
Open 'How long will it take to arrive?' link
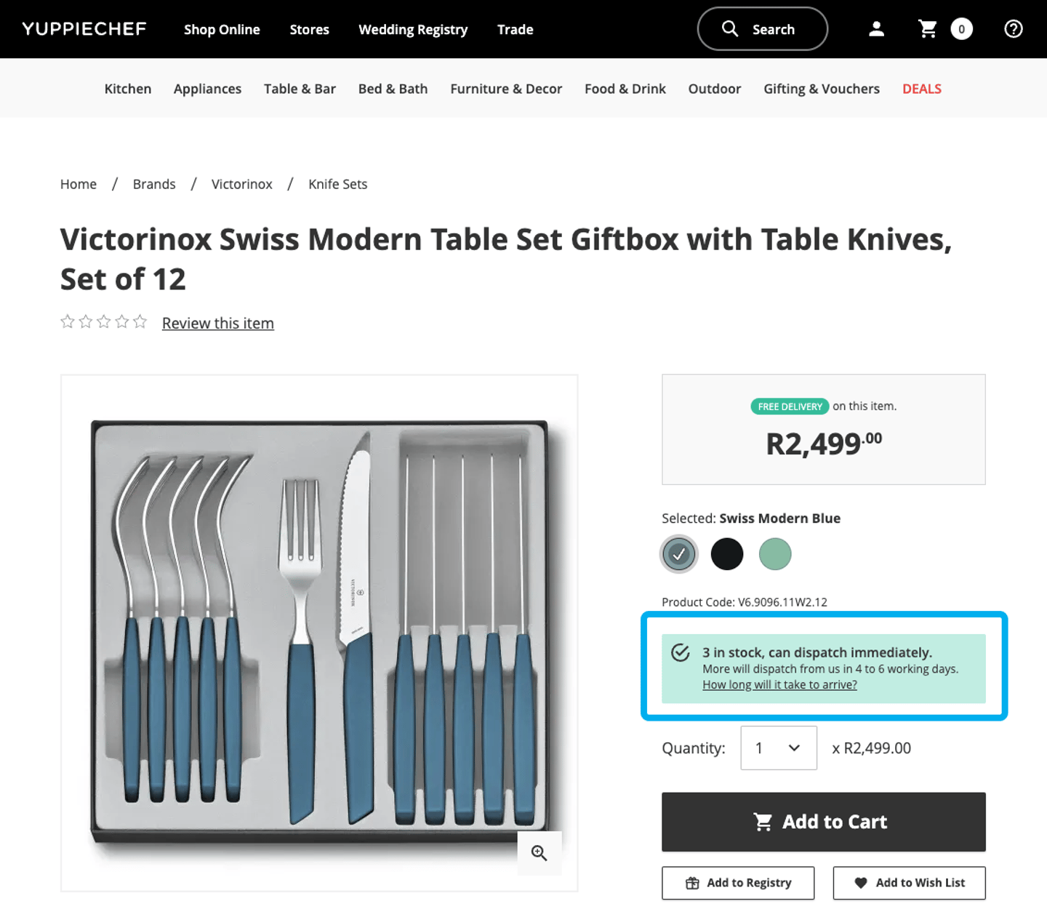(x=779, y=684)
